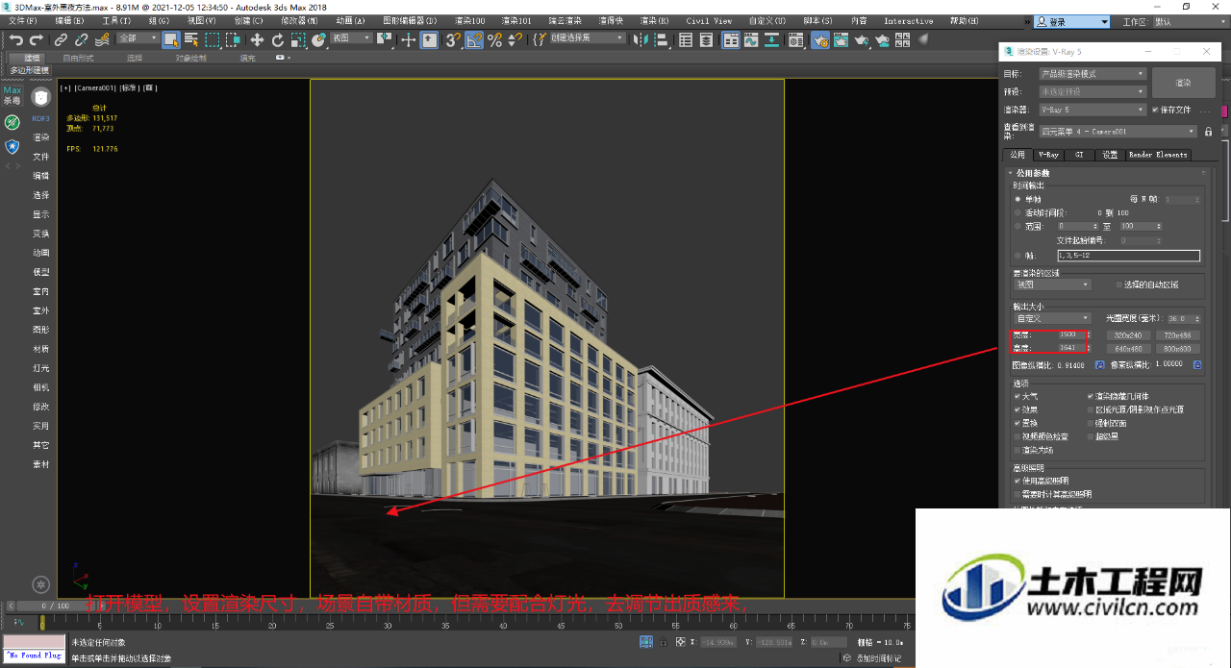Click the 帧 frames list input field
Image resolution: width=1231 pixels, height=668 pixels.
click(1128, 256)
